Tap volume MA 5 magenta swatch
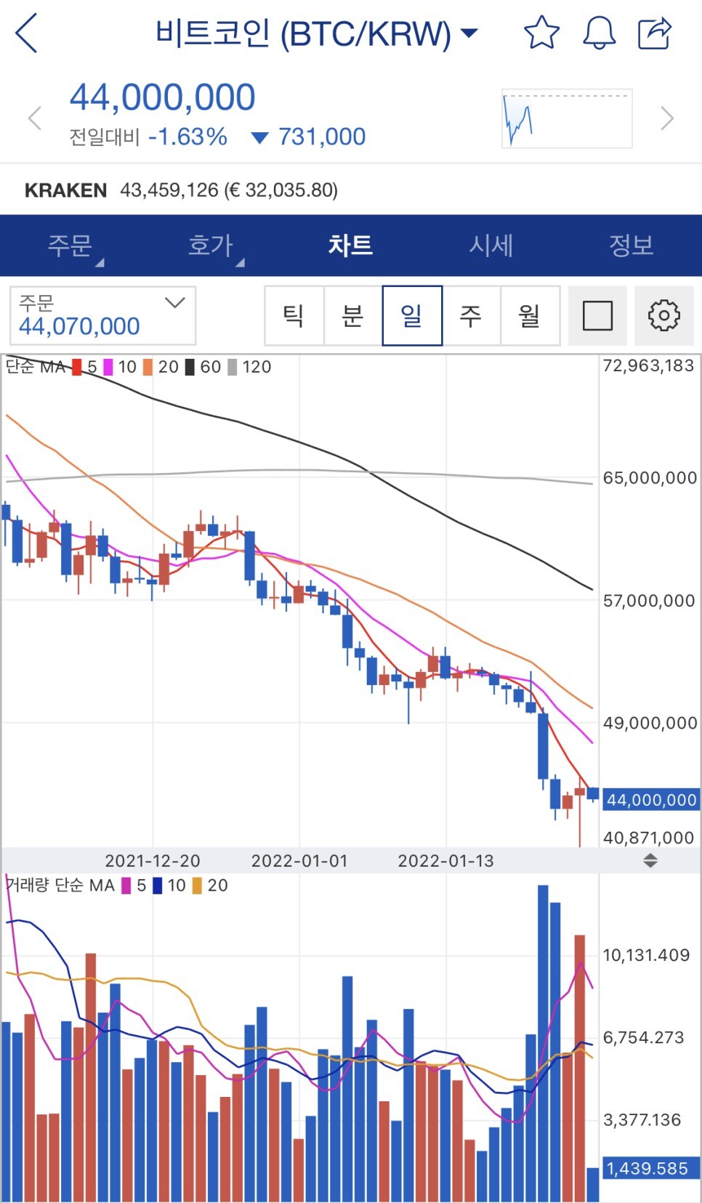This screenshot has width=702, height=1203. coord(126,886)
